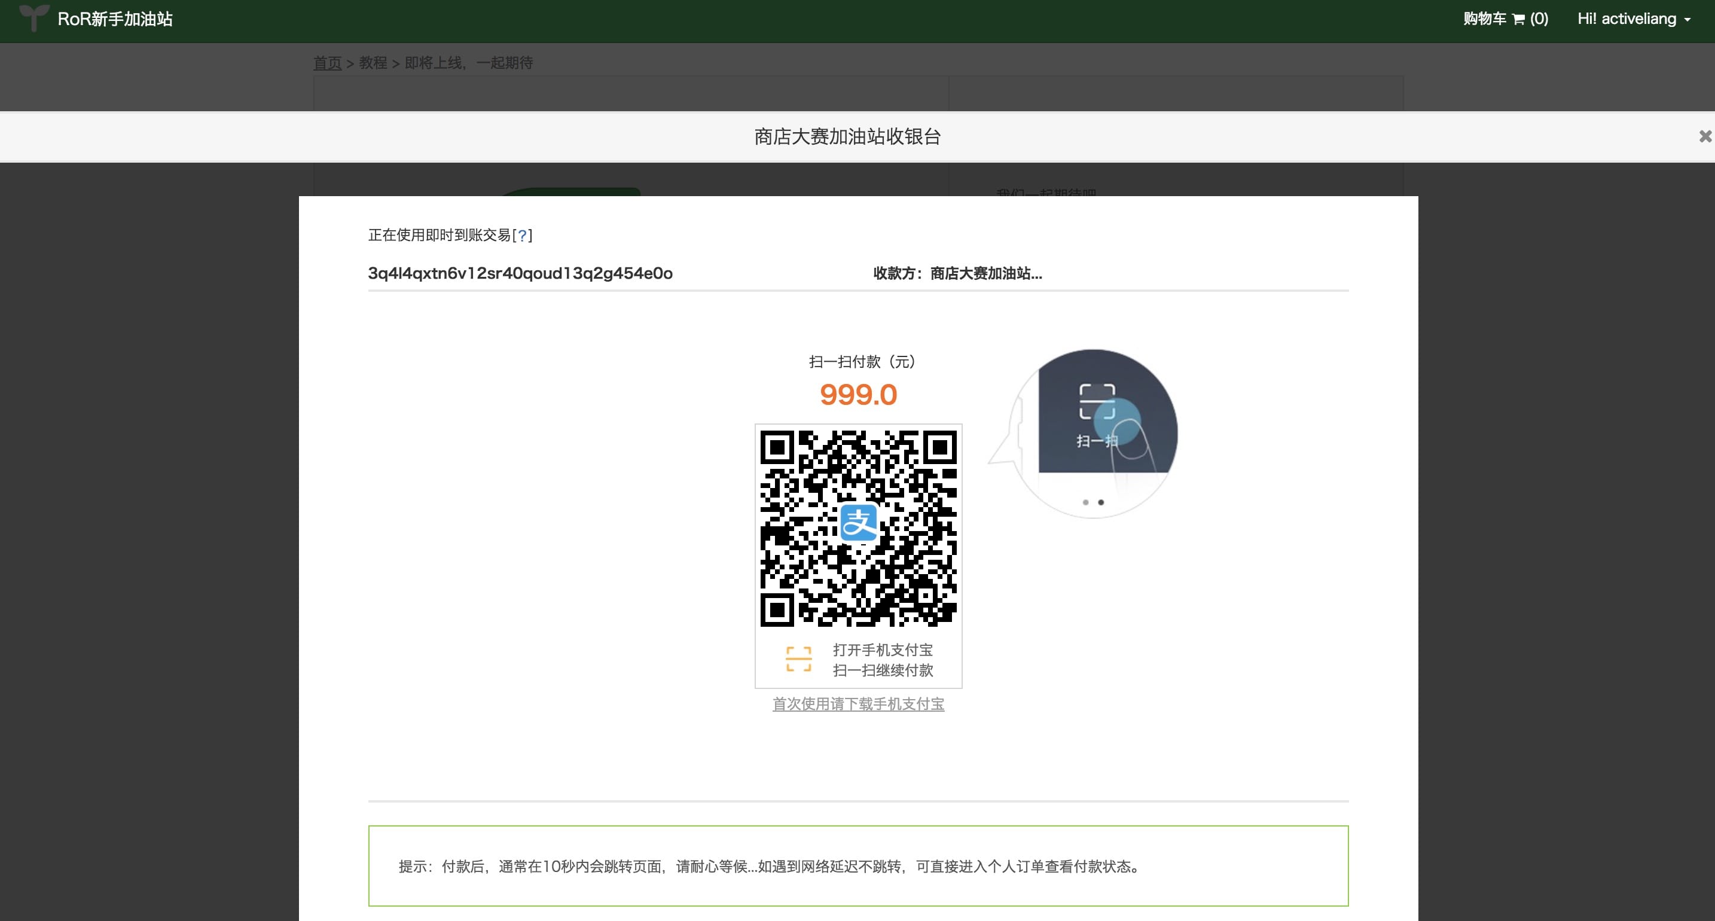Click the 扫一扫继续付款 instruction text
Image resolution: width=1715 pixels, height=921 pixels.
point(883,670)
